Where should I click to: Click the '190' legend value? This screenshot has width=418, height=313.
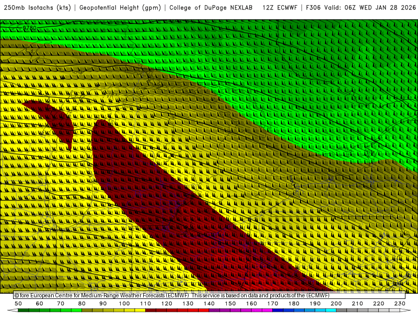315,304
